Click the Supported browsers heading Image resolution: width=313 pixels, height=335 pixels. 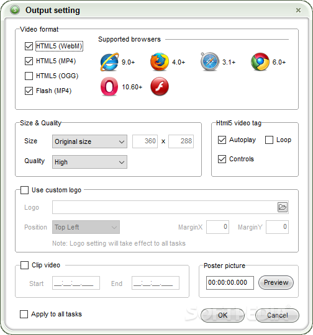[129, 39]
